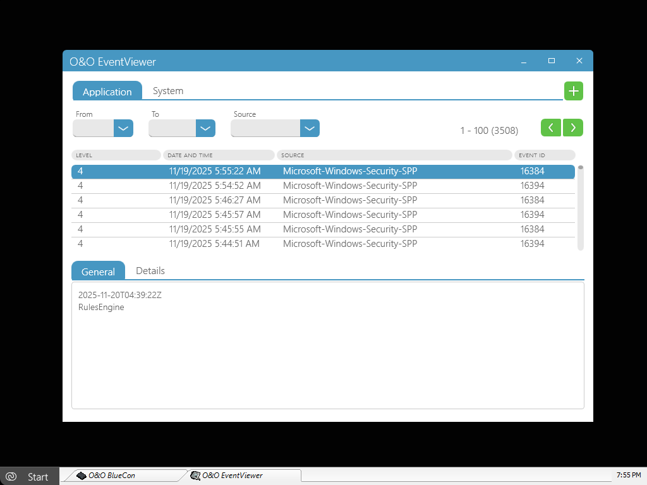Open the To date dropdown
647x485 pixels.
(x=205, y=128)
